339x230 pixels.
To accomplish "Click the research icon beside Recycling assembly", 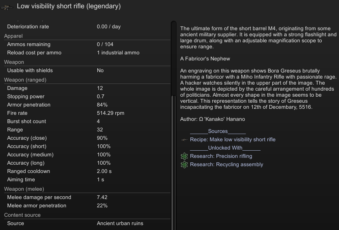I will pos(184,165).
